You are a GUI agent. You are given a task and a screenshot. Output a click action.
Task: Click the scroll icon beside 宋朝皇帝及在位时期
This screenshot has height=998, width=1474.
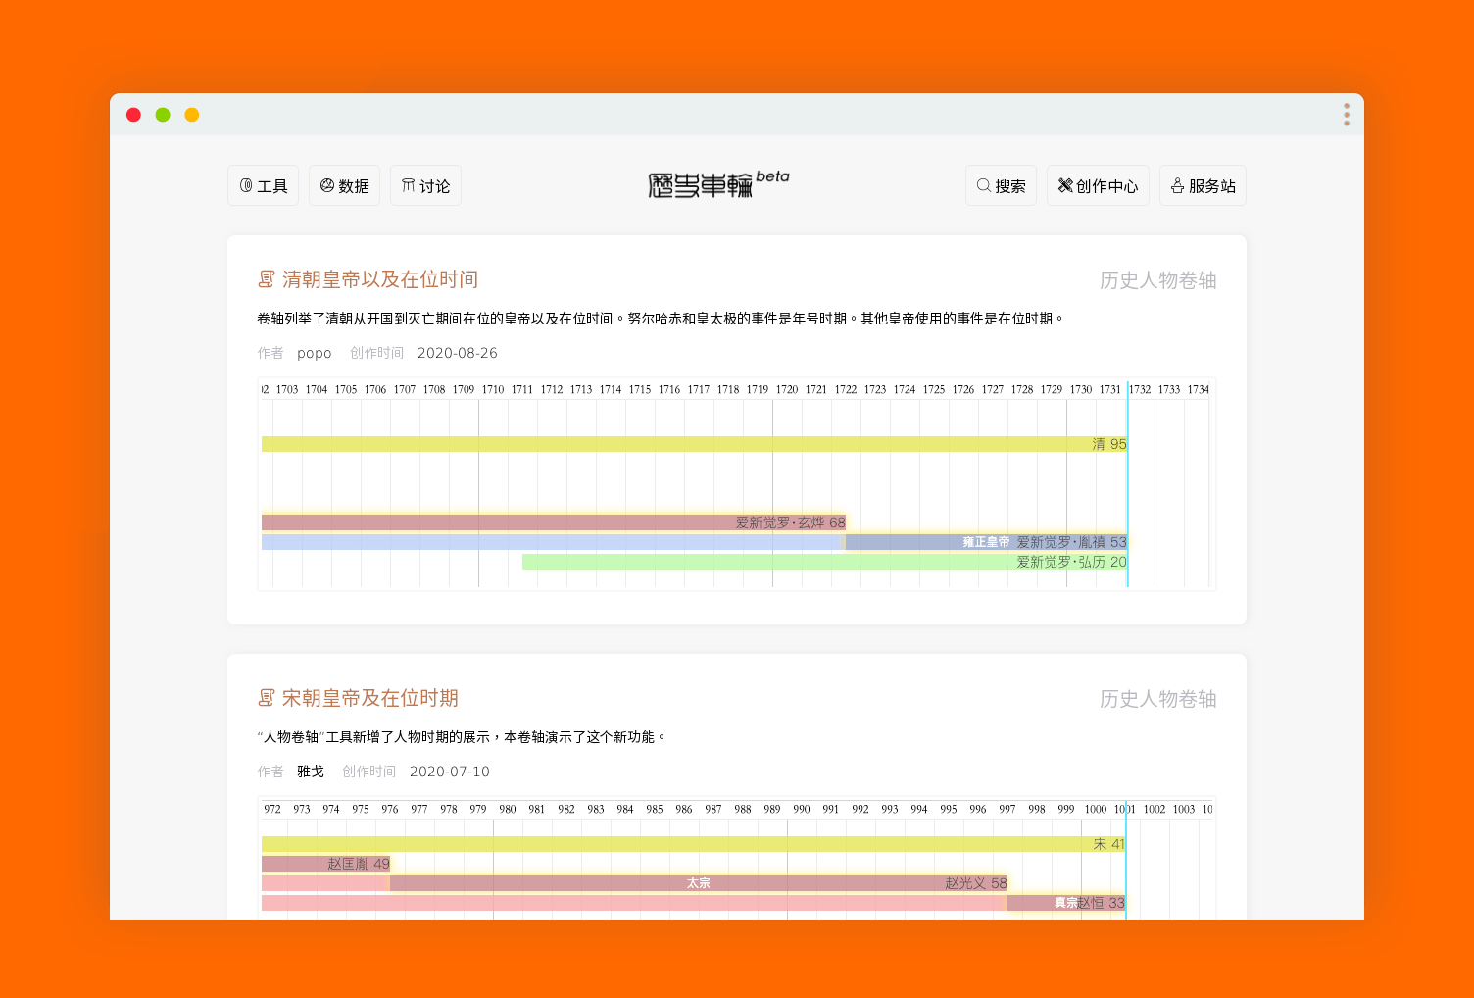[x=267, y=698]
